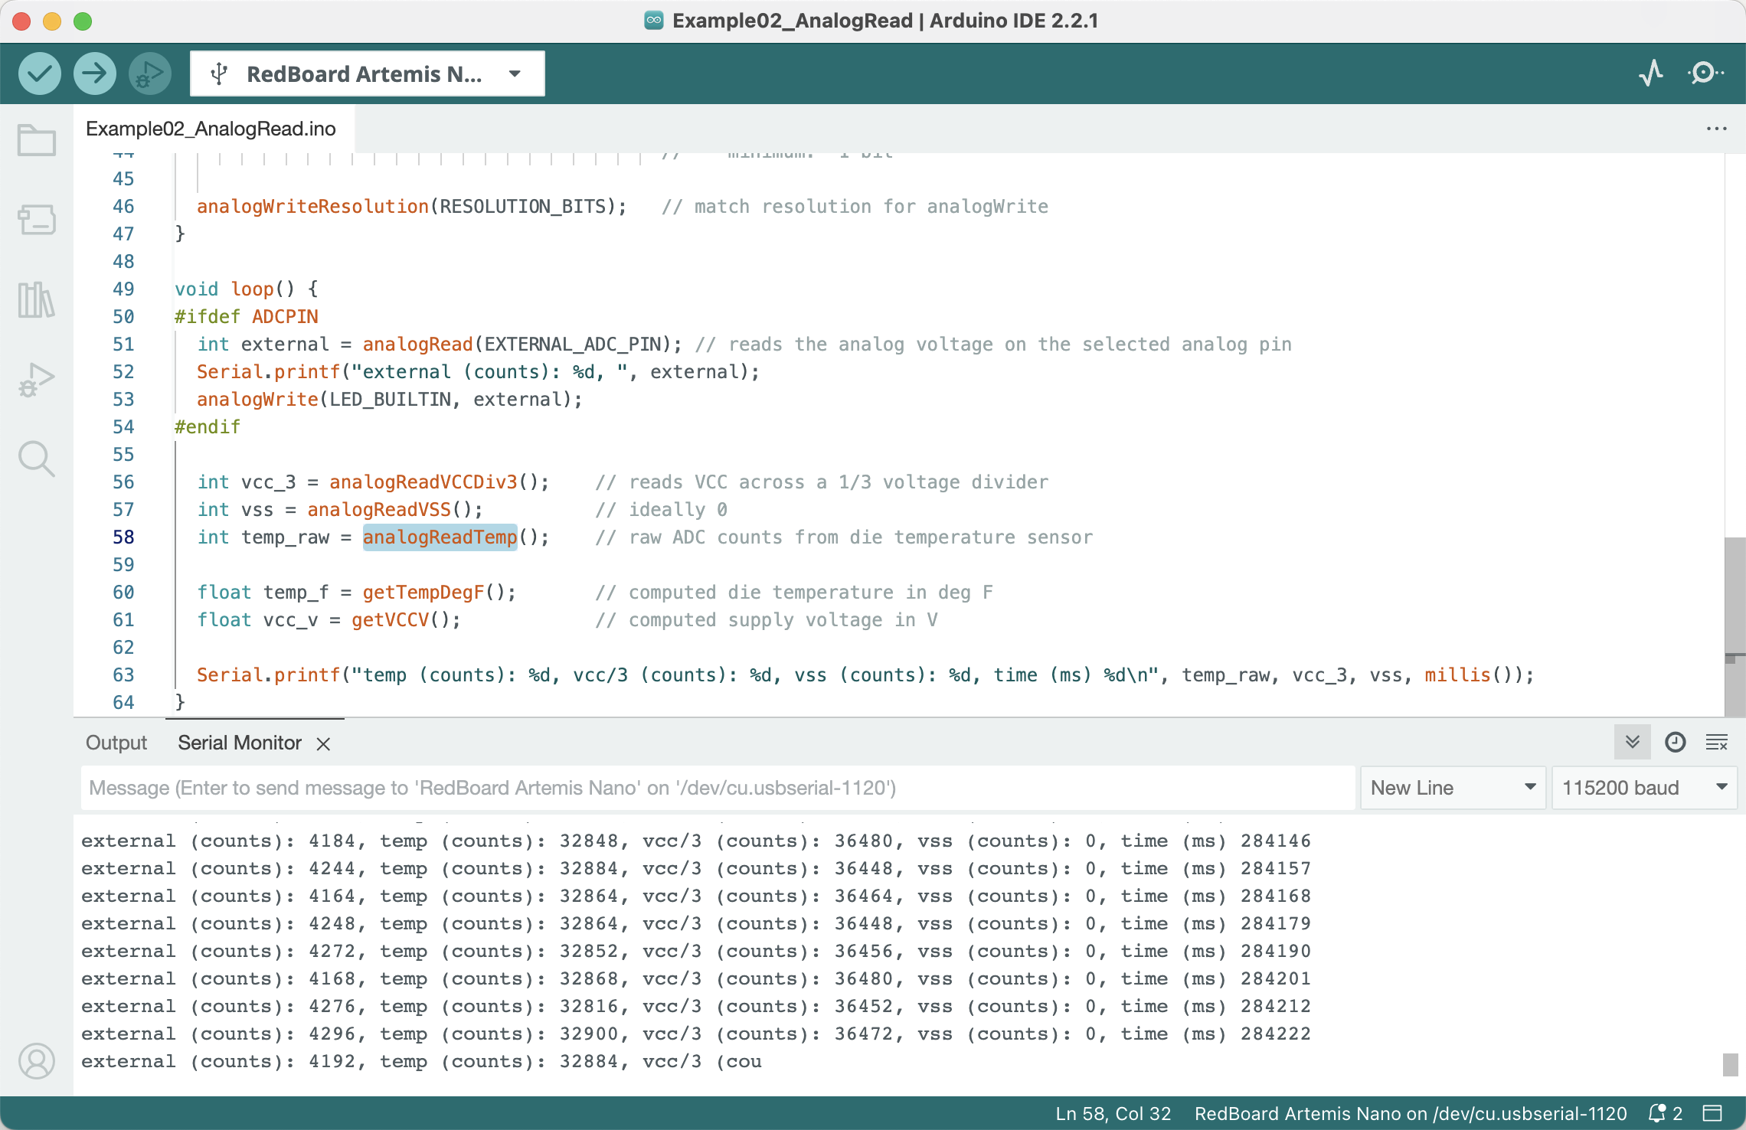Switch to the Output tab
Image resolution: width=1746 pixels, height=1130 pixels.
116,743
